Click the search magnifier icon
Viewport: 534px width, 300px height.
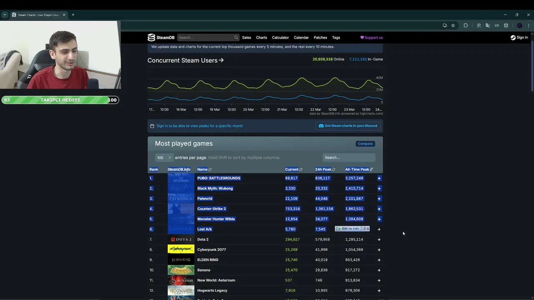(x=236, y=37)
